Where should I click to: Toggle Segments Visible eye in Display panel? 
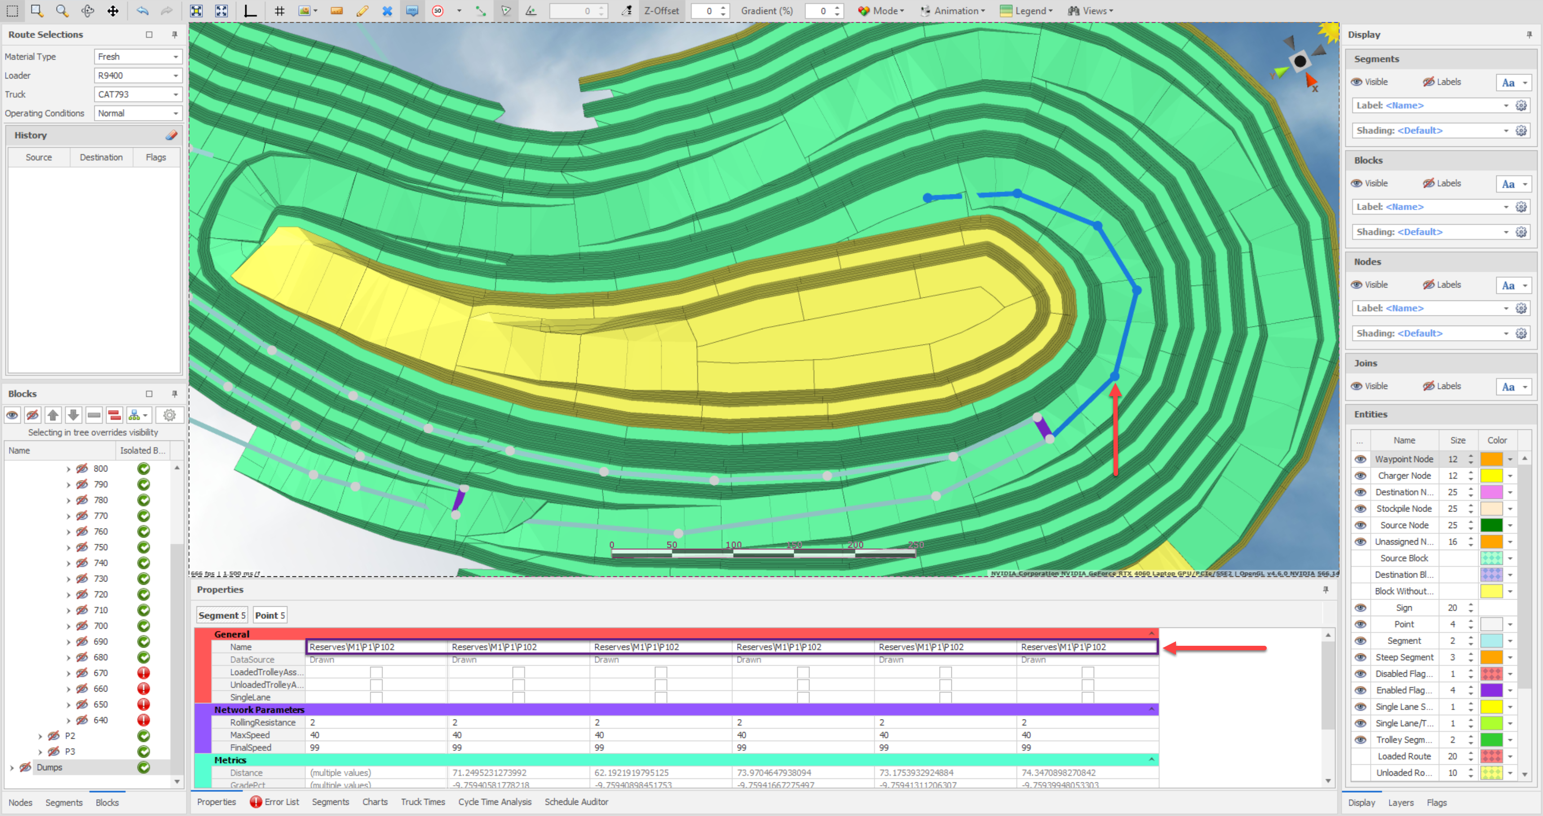coord(1357,82)
